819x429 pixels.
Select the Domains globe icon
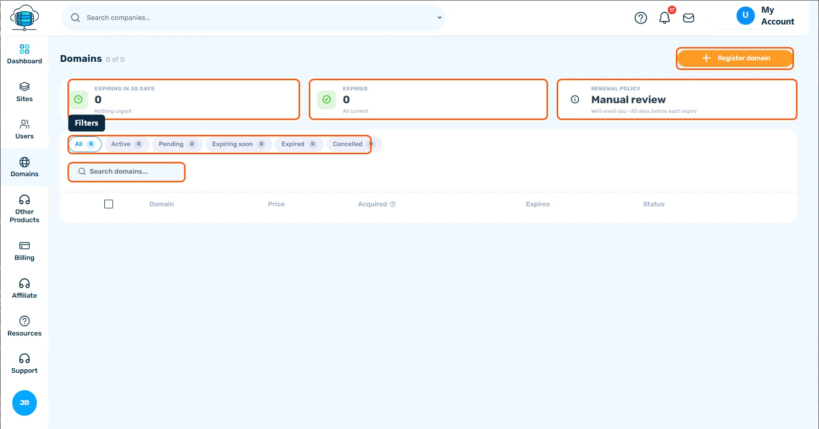25,162
